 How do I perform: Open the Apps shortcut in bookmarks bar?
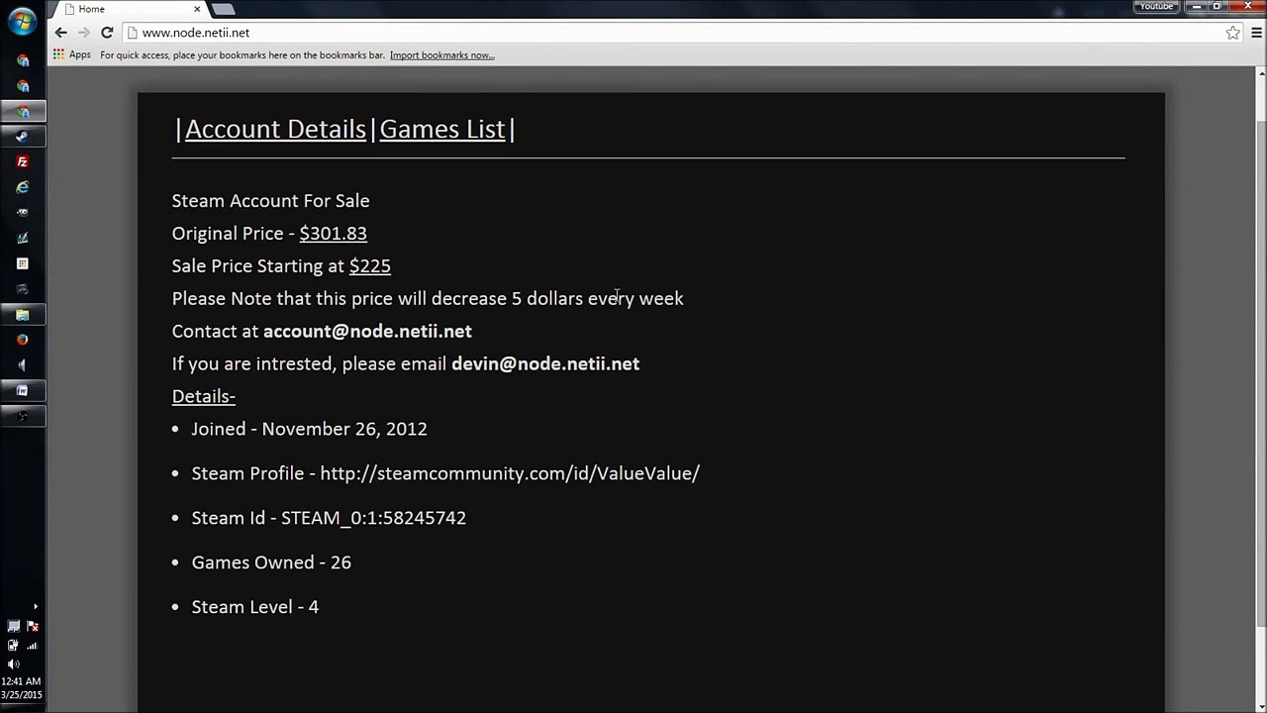click(x=72, y=55)
